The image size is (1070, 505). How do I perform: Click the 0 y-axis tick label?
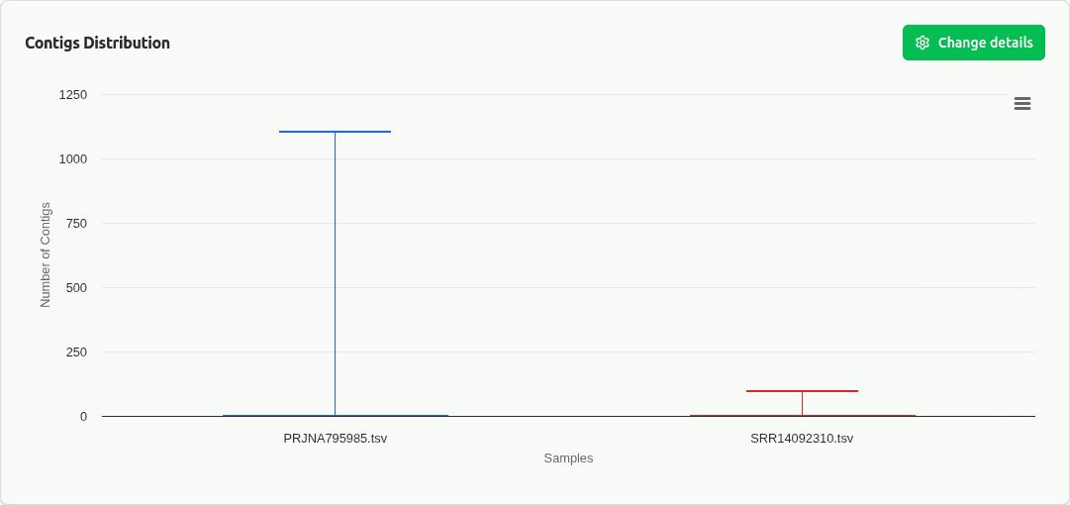point(83,417)
